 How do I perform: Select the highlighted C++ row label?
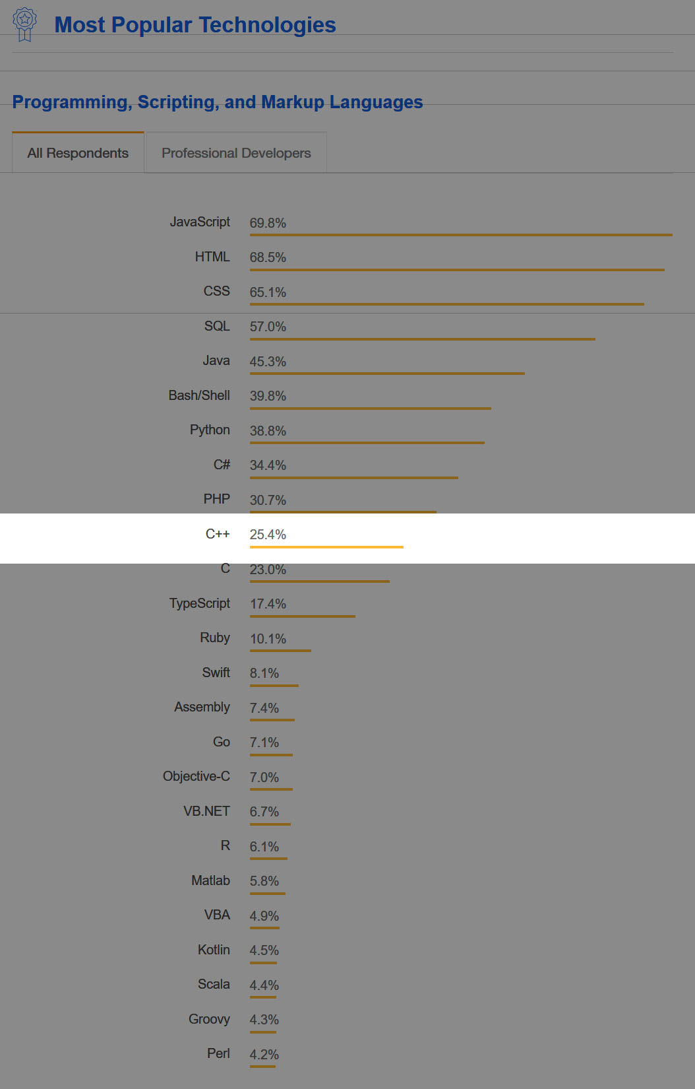(x=218, y=534)
